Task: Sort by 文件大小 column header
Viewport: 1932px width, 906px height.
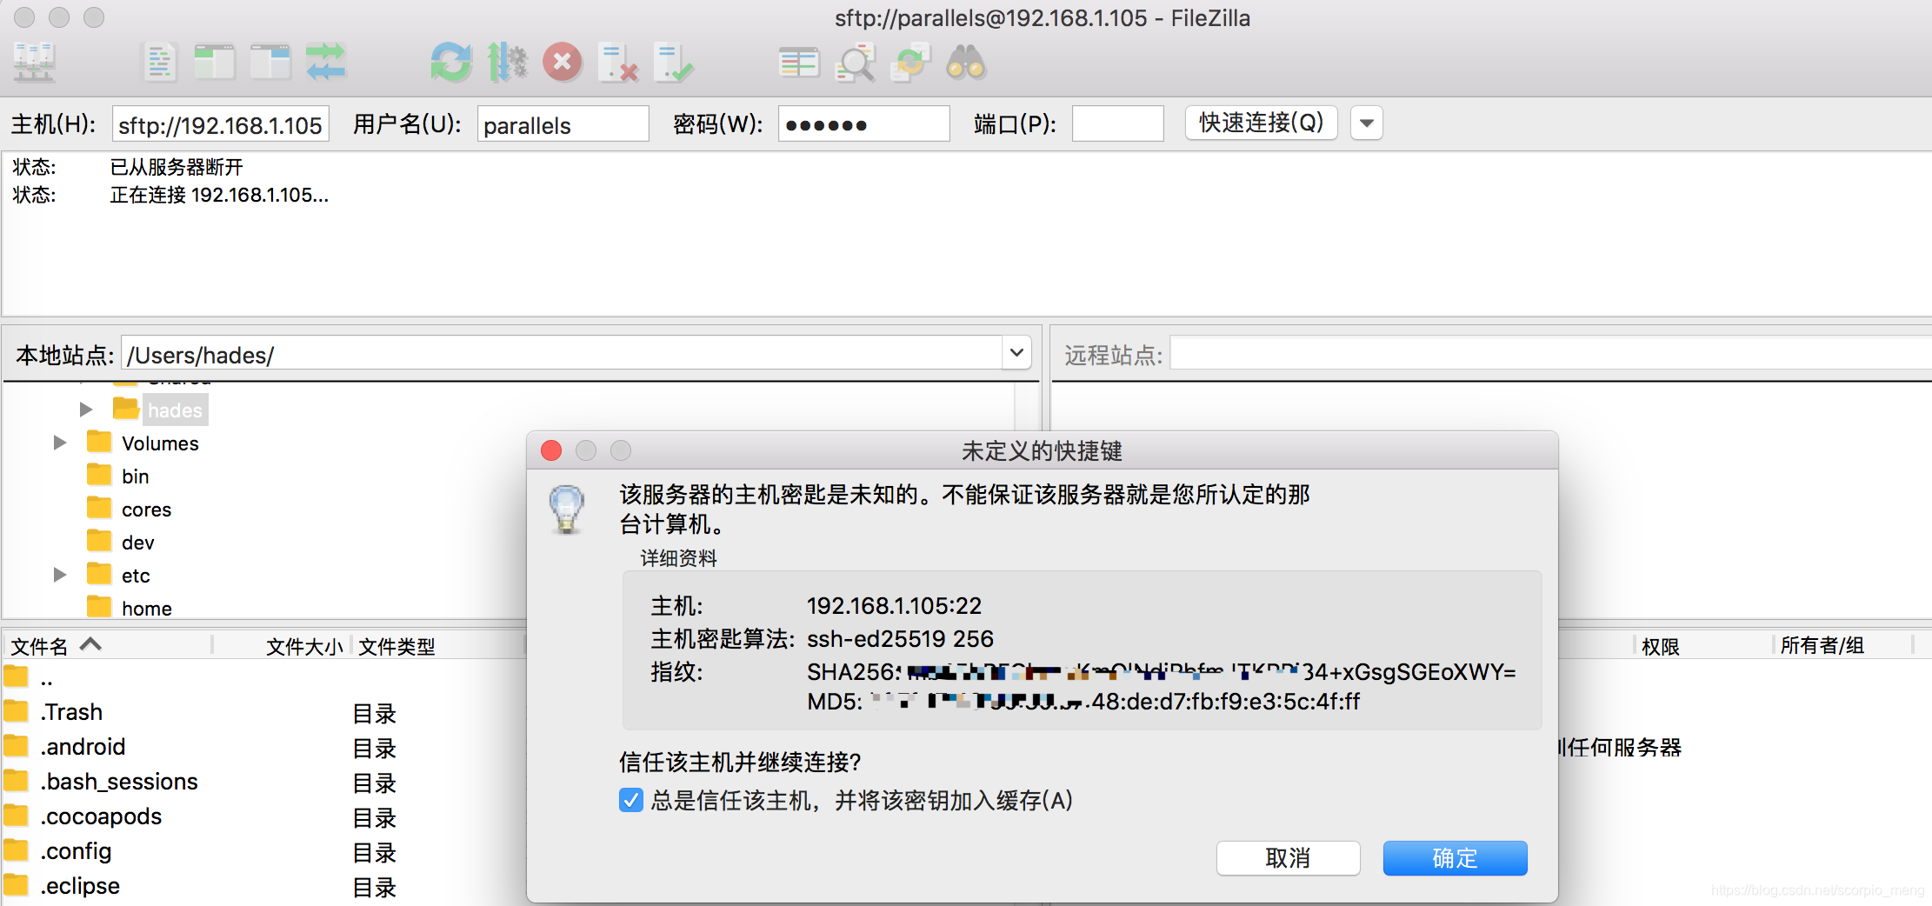Action: point(282,646)
